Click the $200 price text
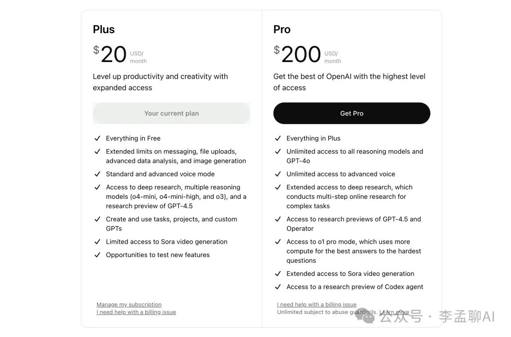 tap(298, 54)
